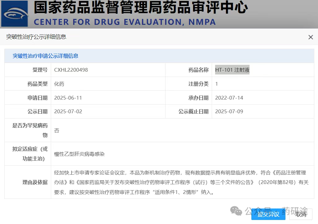Click the CENTER FOR DRUG EVALUATION, NMPA header text

[125, 22]
